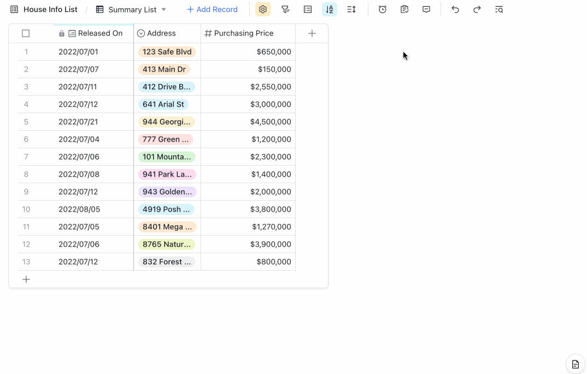Screen dimensions: 587x374
Task: Open the form view icon
Action: tap(404, 9)
